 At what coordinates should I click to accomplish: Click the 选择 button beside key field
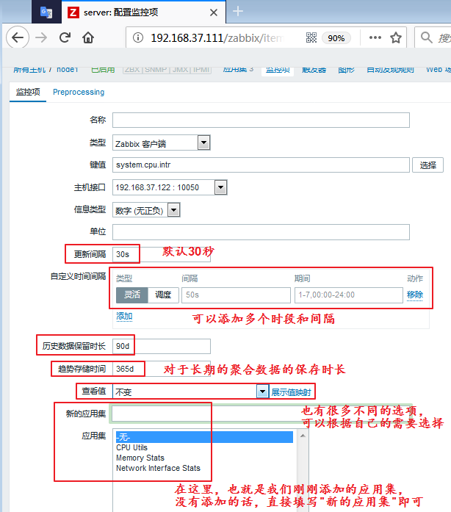click(427, 165)
